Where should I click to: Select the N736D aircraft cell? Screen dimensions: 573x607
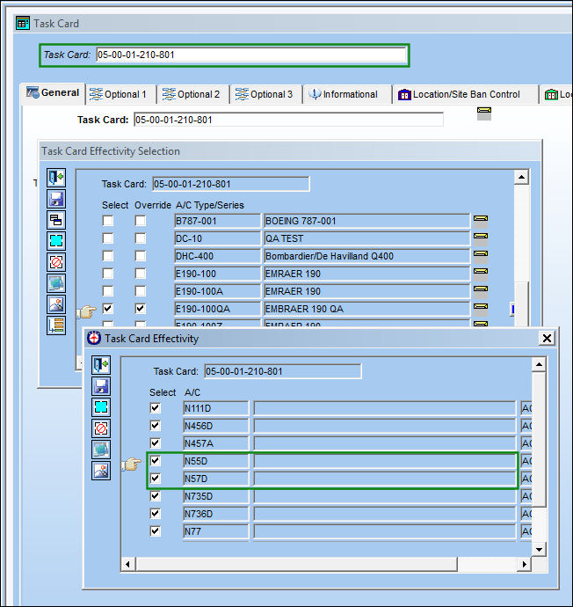coord(215,514)
